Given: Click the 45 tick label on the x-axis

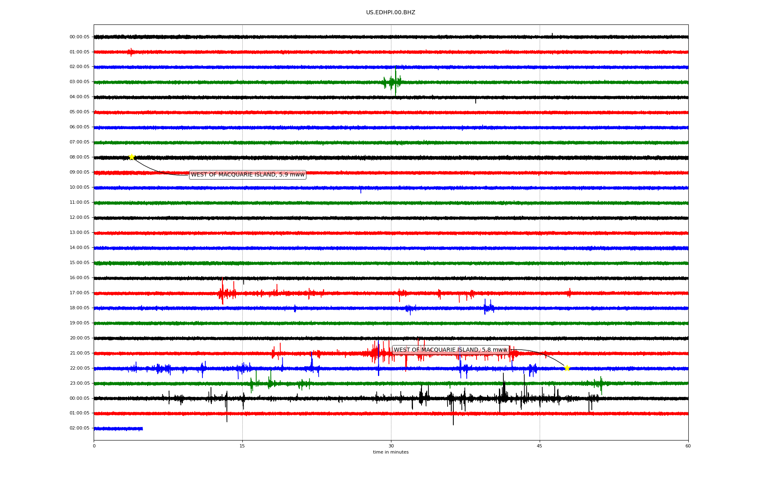Looking at the screenshot, I should click(539, 446).
